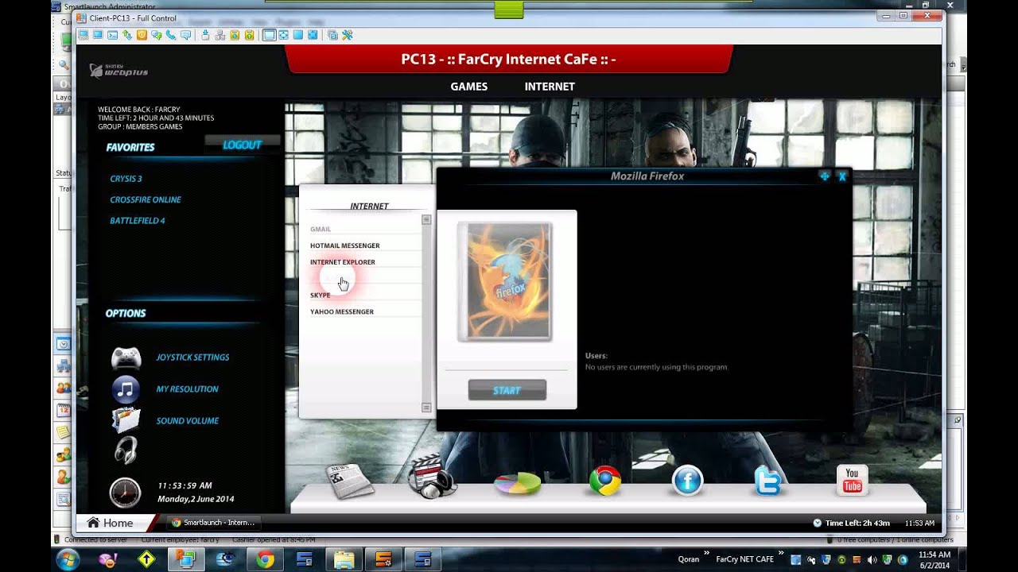Click the music note resolution icon
Viewport: 1018px width, 572px height.
(x=126, y=389)
